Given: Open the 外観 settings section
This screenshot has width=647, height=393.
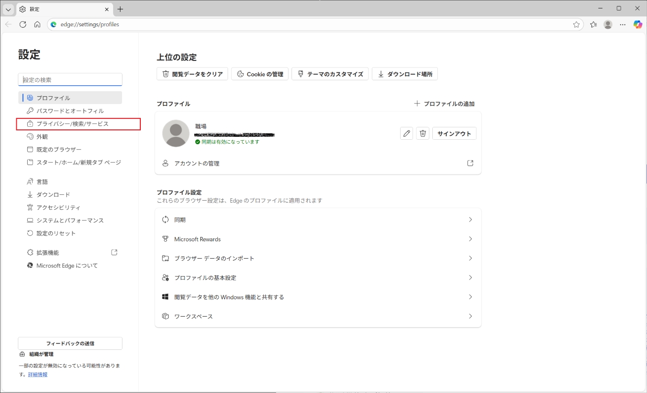Looking at the screenshot, I should (x=42, y=137).
